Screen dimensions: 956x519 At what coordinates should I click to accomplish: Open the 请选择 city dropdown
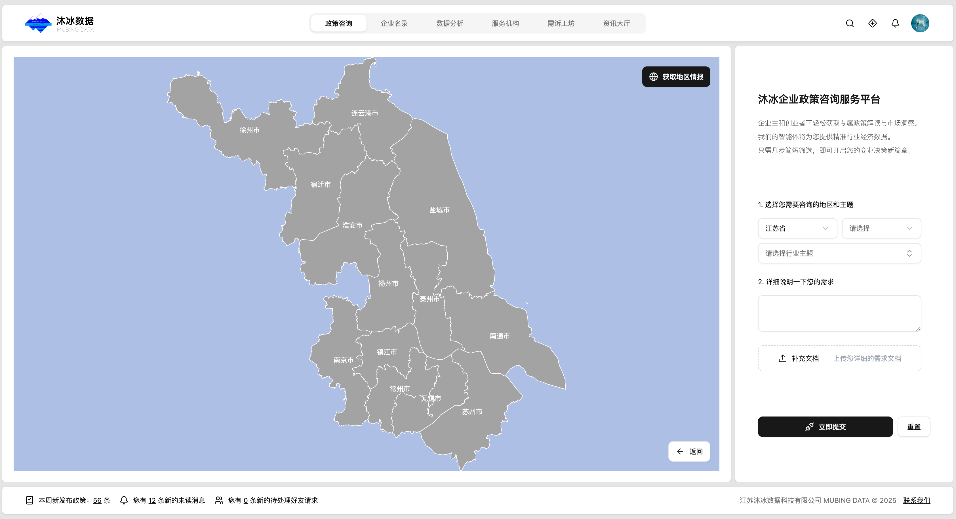coord(881,228)
